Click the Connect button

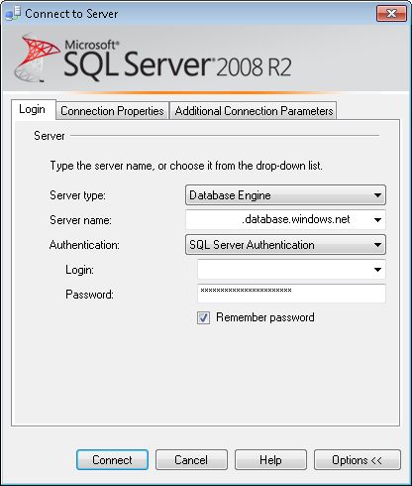(112, 460)
